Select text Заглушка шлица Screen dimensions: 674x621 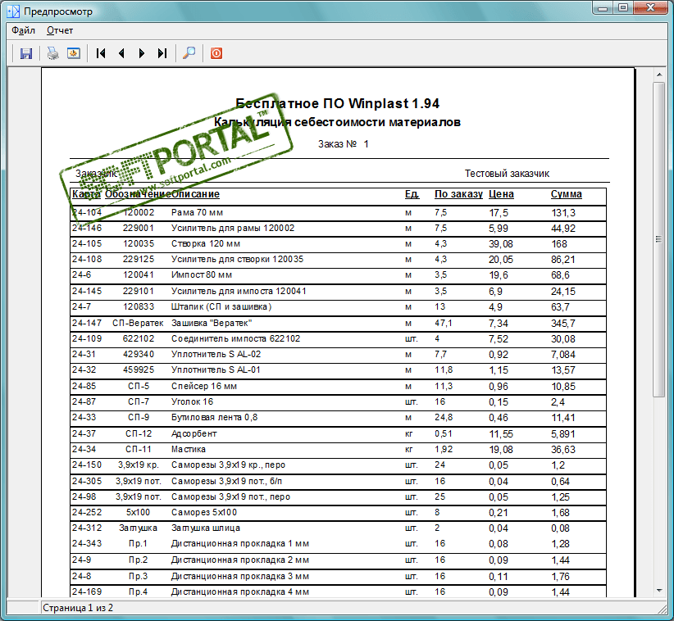(x=206, y=528)
